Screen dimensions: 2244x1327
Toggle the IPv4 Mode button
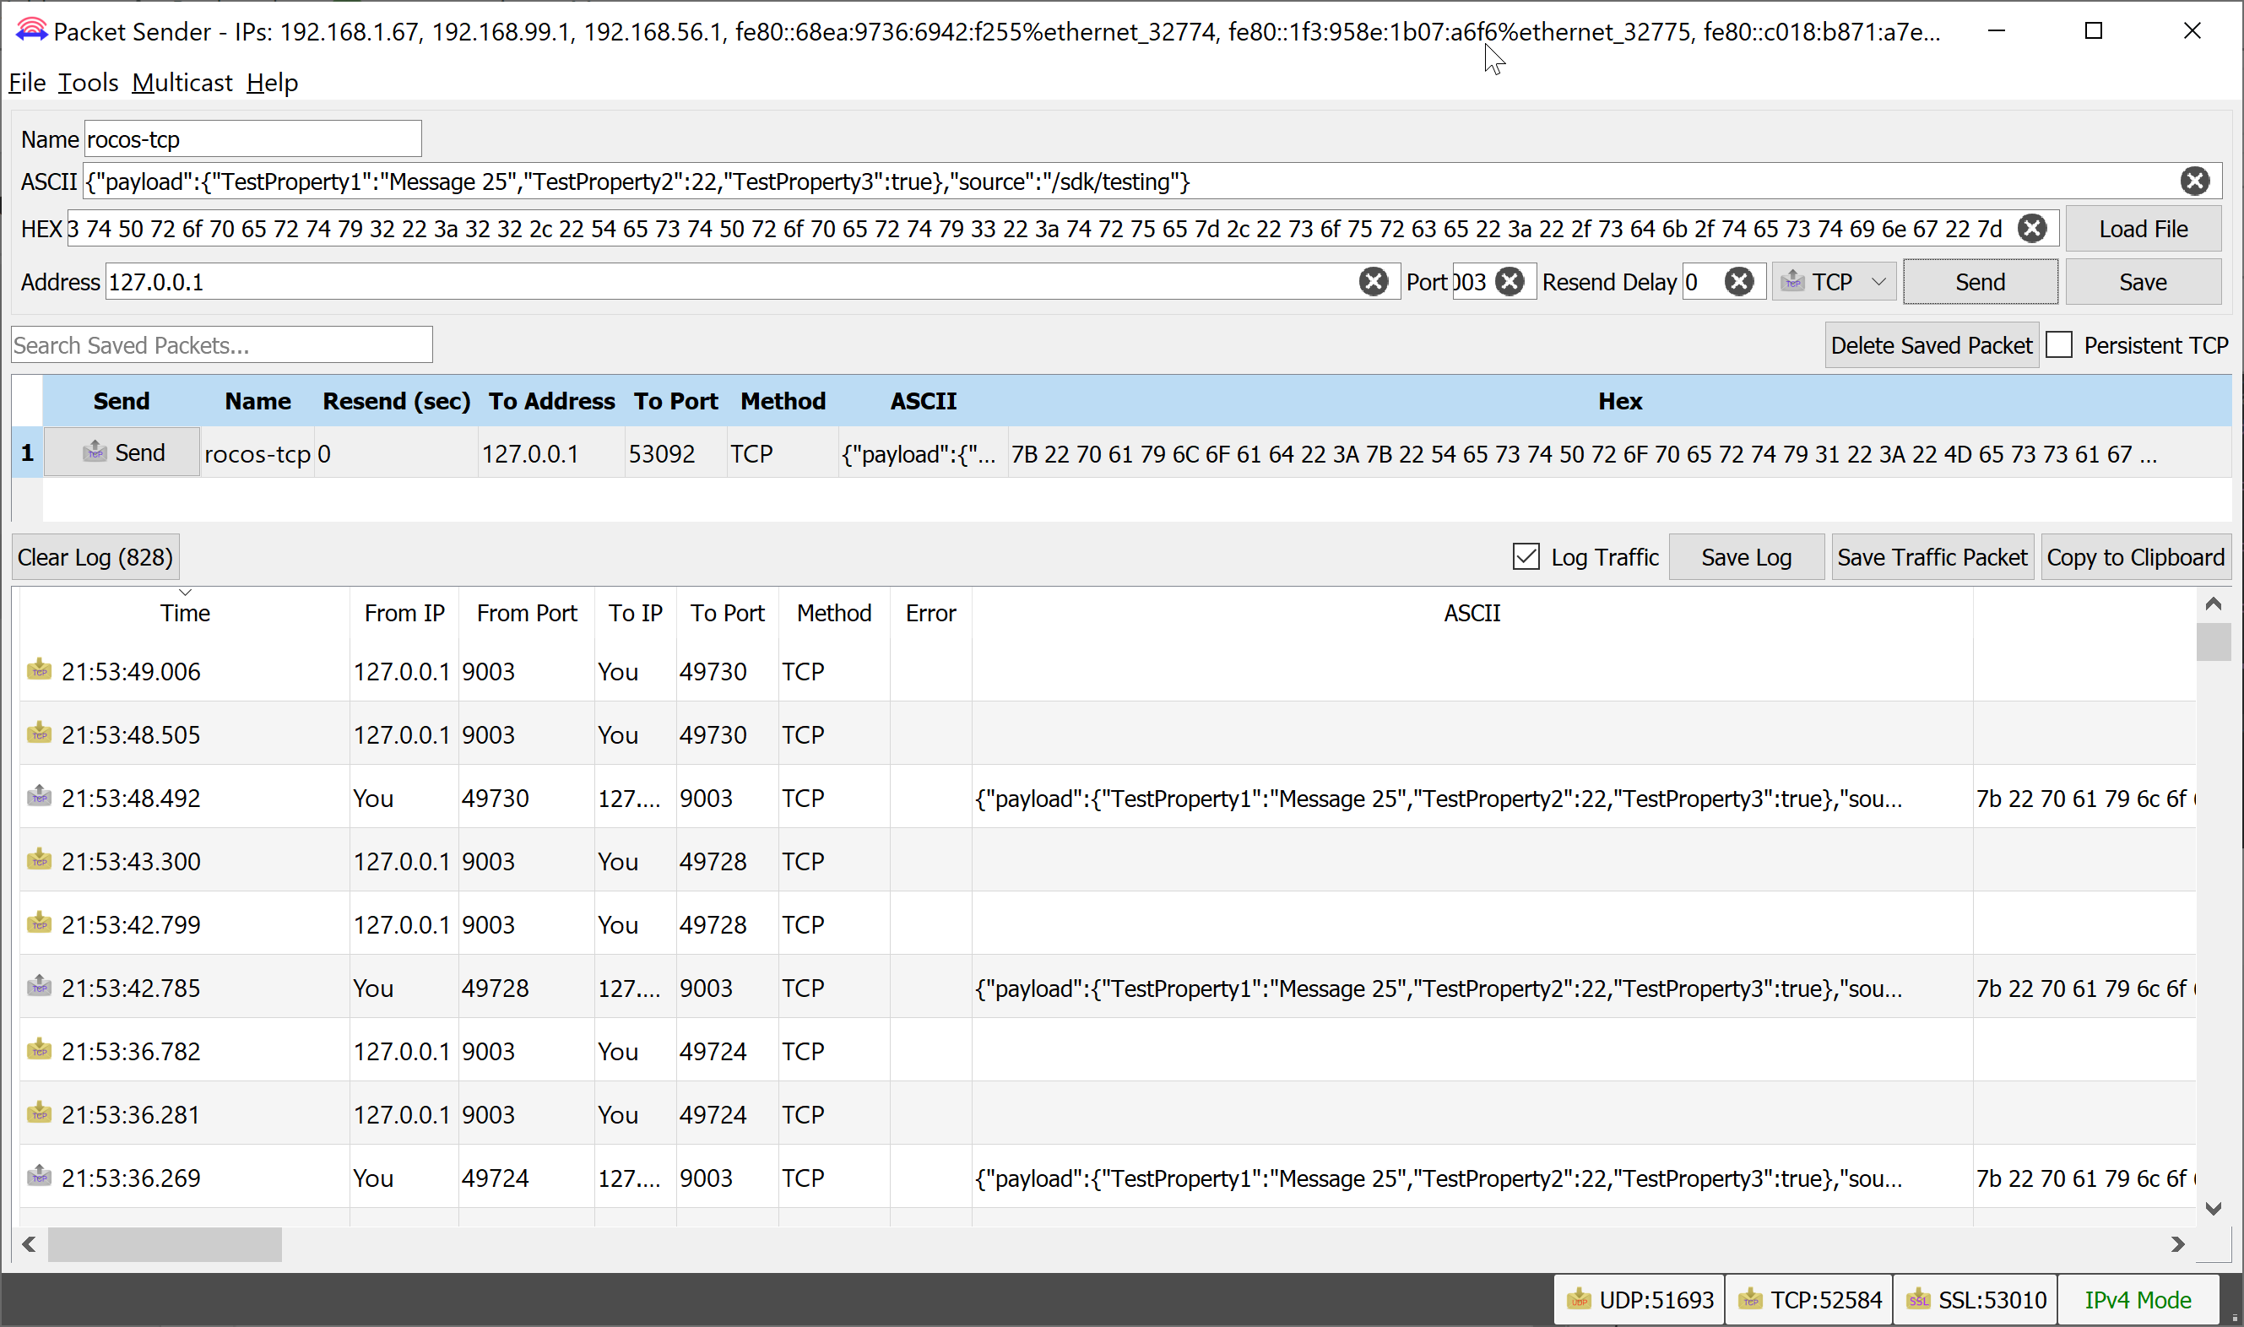click(2138, 1299)
